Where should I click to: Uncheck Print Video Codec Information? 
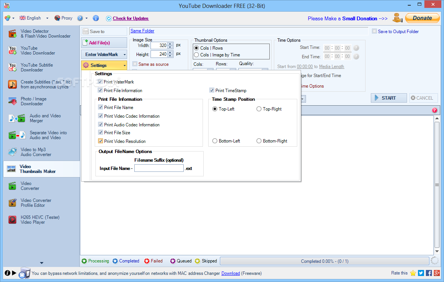100,116
